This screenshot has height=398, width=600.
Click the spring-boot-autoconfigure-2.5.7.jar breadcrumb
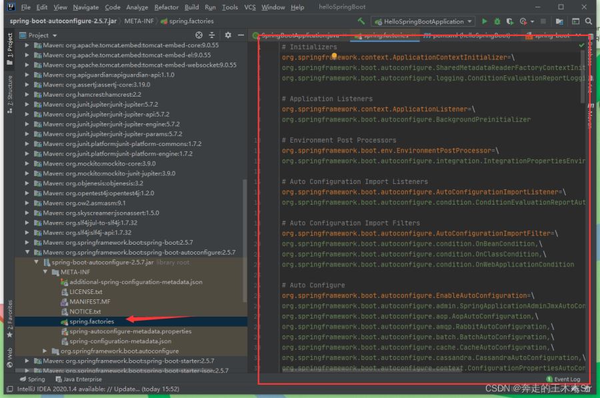tap(63, 21)
